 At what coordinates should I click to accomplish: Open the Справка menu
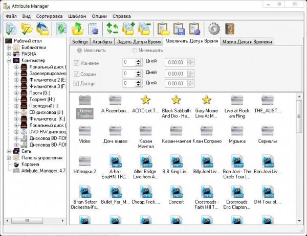pyautogui.click(x=122, y=16)
